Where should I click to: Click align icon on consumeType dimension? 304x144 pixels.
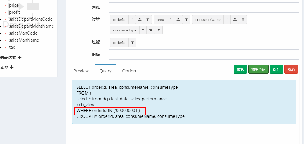pos(151,30)
